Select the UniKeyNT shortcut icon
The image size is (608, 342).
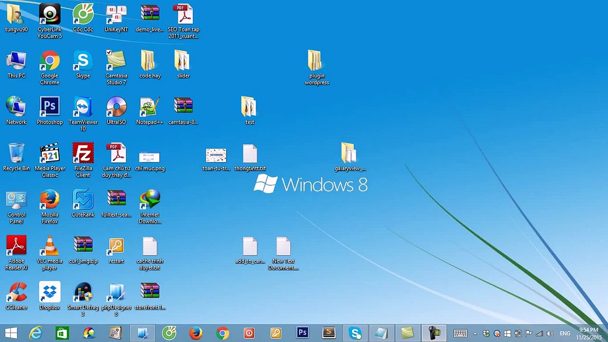(x=116, y=19)
